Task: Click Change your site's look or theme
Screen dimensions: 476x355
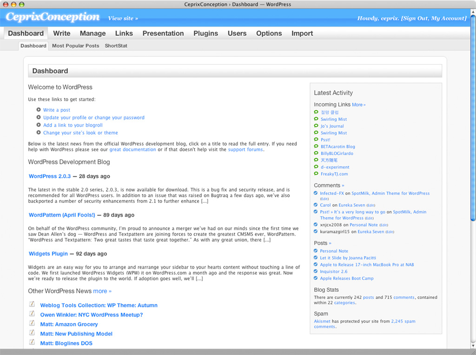Action: (80, 132)
